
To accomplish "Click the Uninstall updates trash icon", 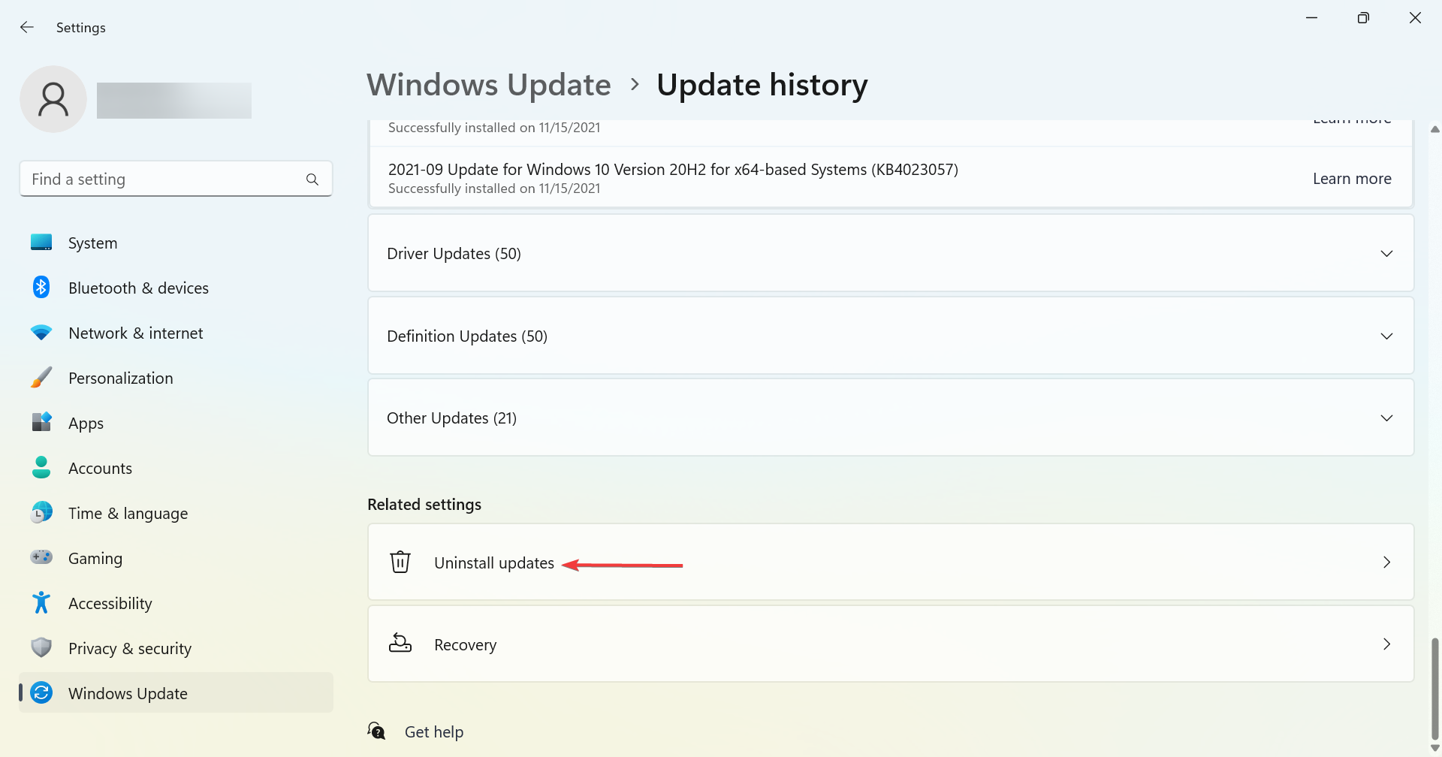I will (400, 562).
